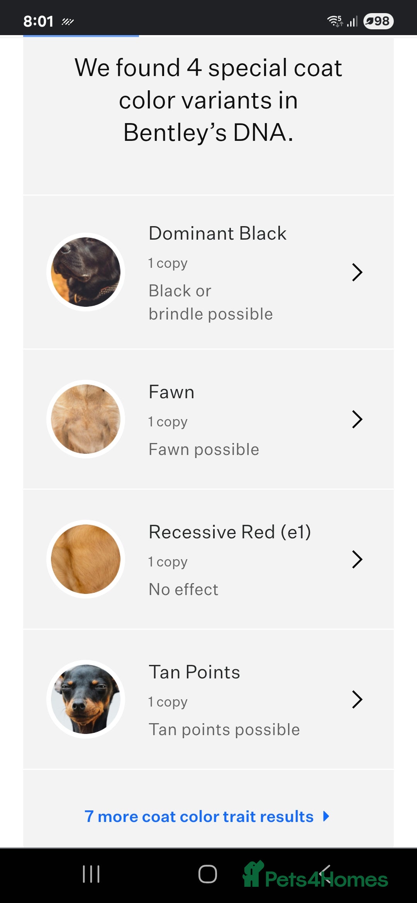
Task: Select the Fawn possible description
Action: click(204, 450)
